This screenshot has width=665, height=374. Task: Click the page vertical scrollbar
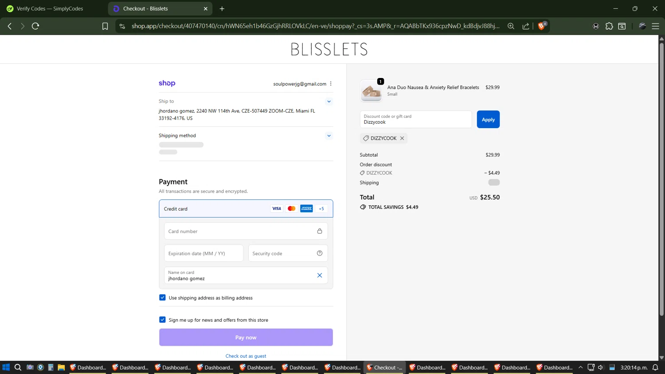[661, 179]
